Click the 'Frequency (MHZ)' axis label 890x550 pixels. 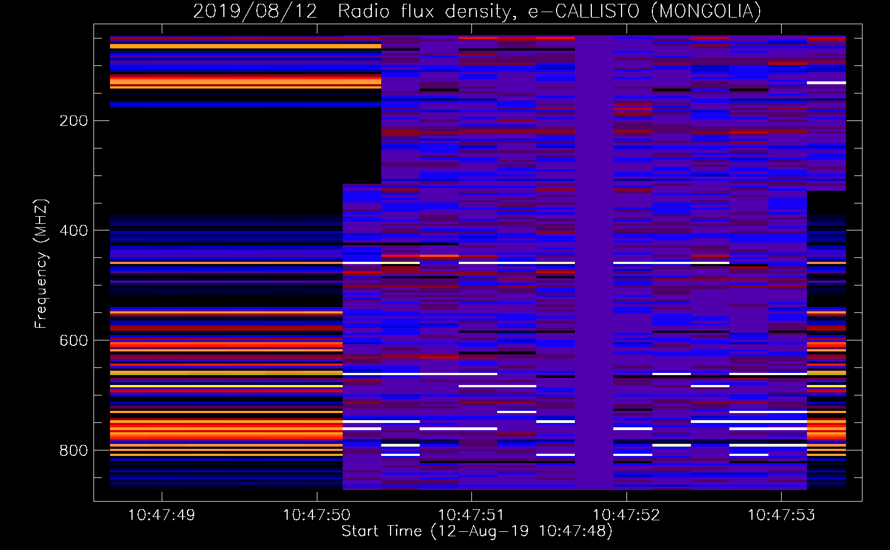pos(41,263)
